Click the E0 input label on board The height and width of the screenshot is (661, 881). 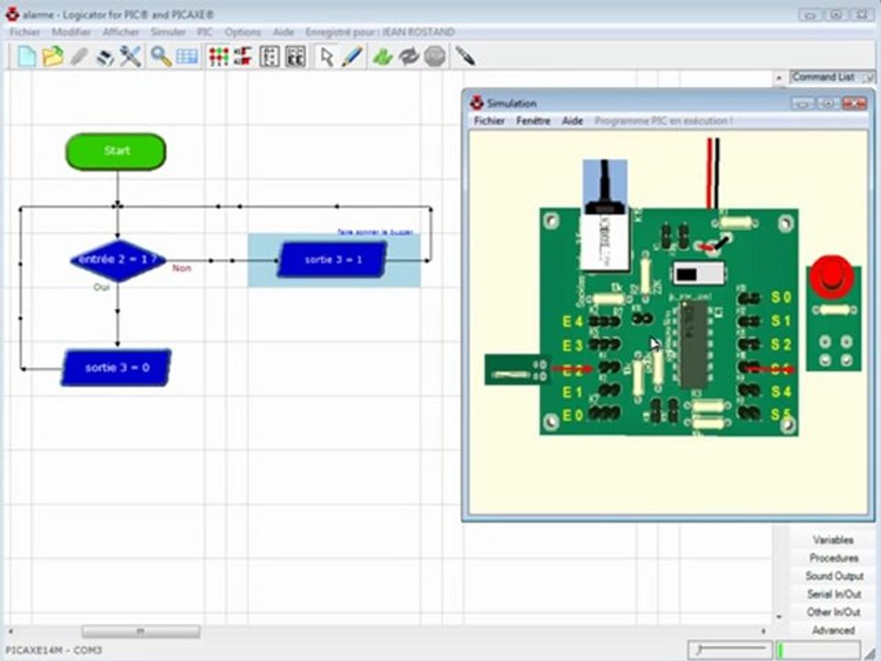(x=573, y=415)
